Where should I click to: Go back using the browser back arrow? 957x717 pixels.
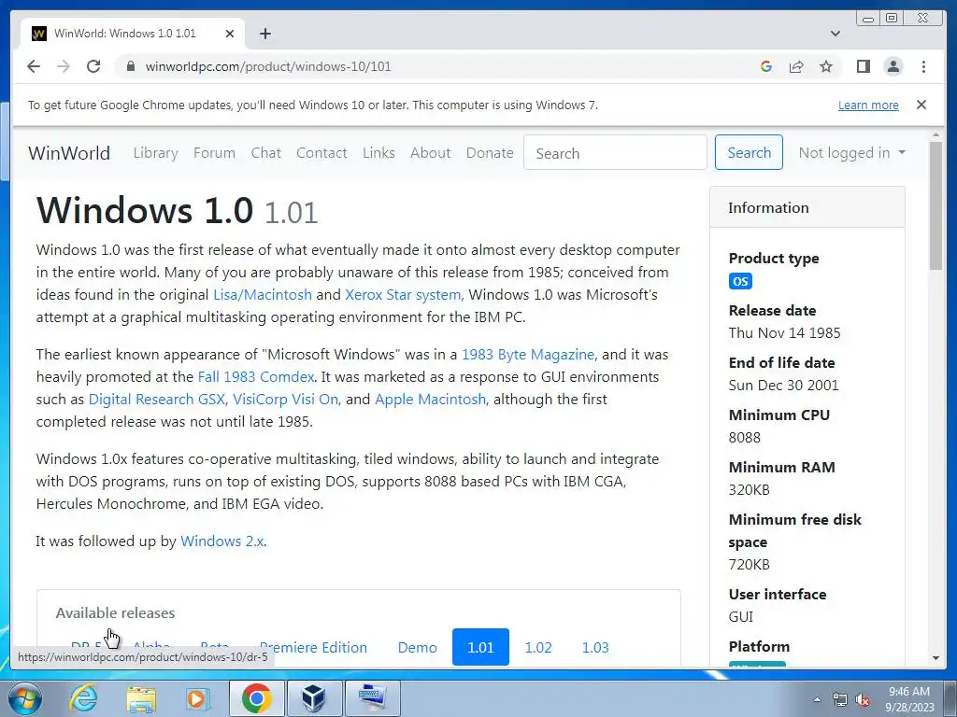34,66
